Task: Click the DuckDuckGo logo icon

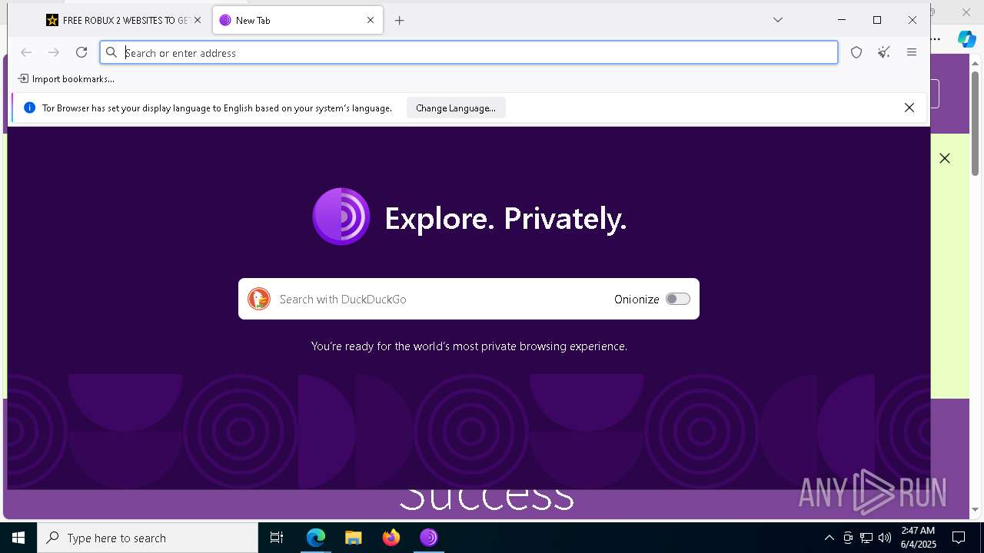Action: coord(259,299)
